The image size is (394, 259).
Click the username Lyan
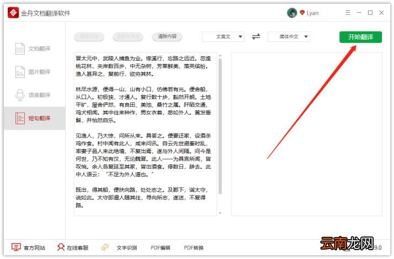(x=312, y=13)
